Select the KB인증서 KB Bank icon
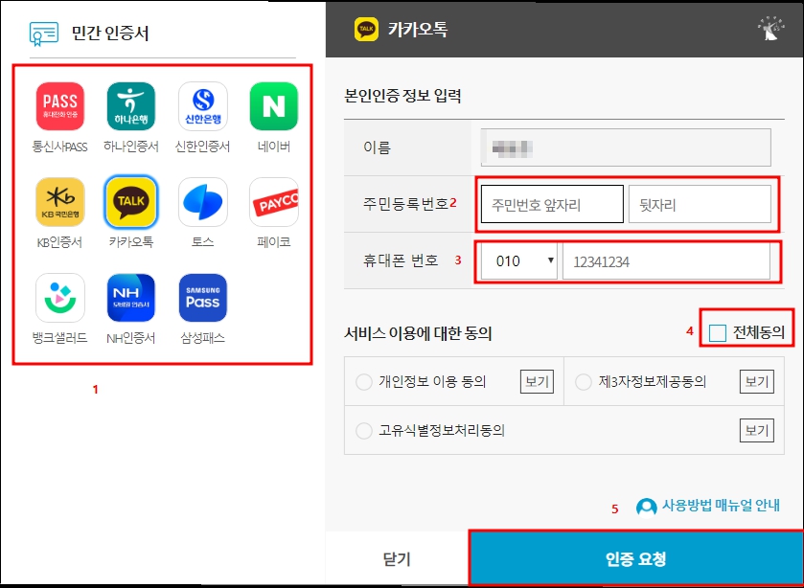This screenshot has height=588, width=804. (x=60, y=202)
